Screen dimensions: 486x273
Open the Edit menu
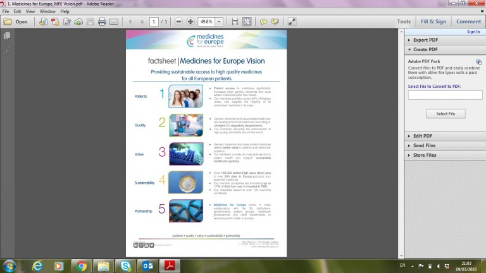(17, 11)
